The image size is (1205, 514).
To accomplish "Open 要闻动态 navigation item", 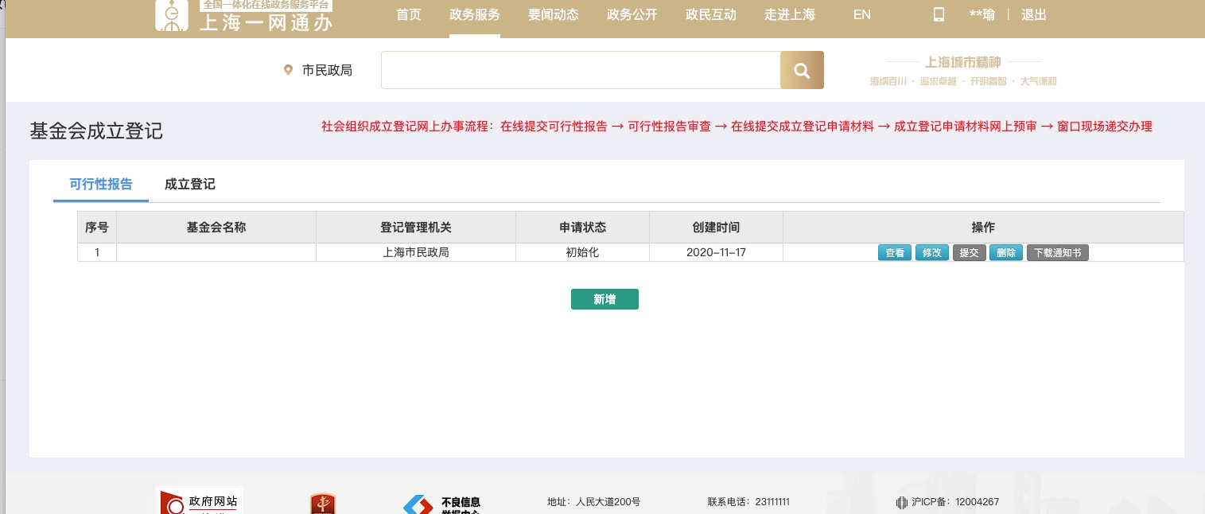I will point(554,14).
